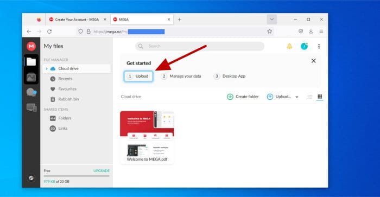This screenshot has height=197, width=380.
Task: Click Create folder
Action: coord(243,97)
